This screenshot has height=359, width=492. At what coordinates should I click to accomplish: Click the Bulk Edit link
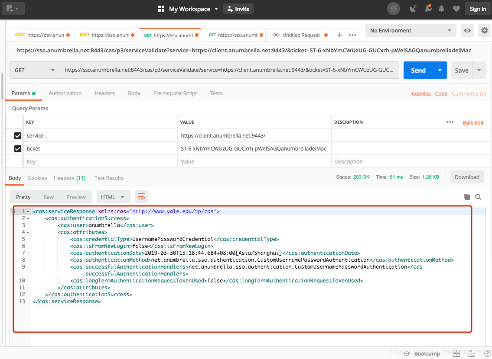(473, 122)
